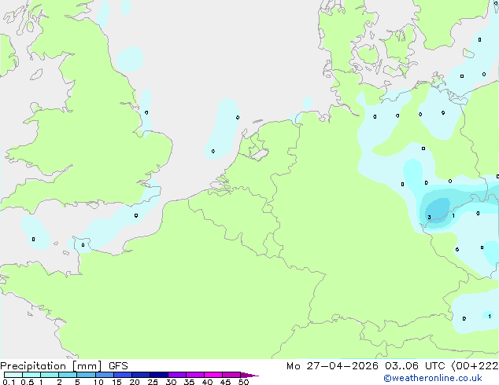Pick the 15–20 mm legend color swatch

point(123,375)
